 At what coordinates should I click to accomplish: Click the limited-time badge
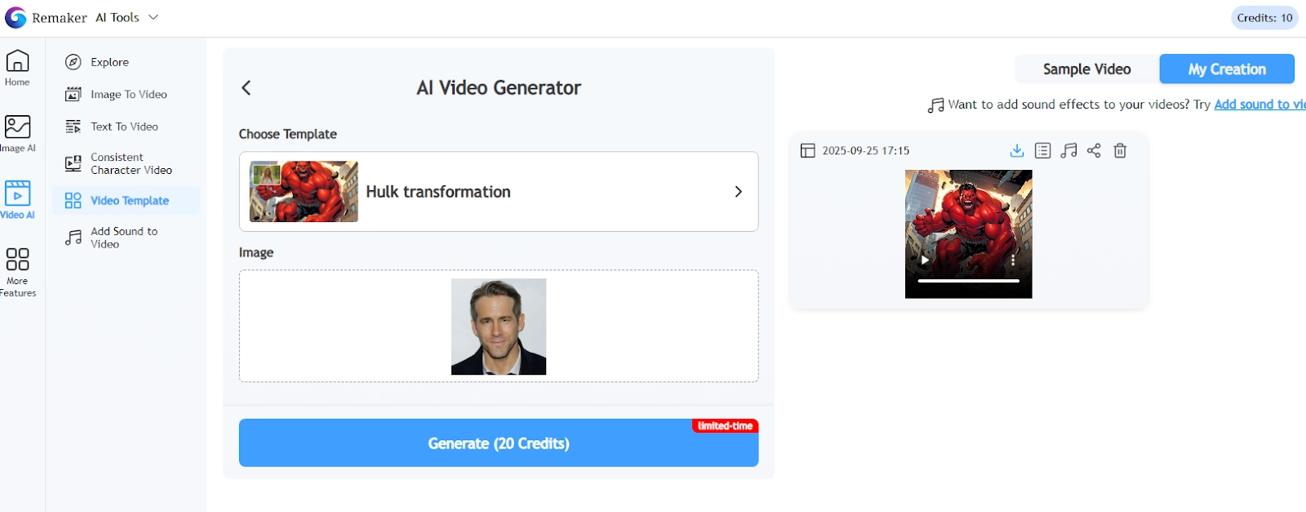[725, 426]
